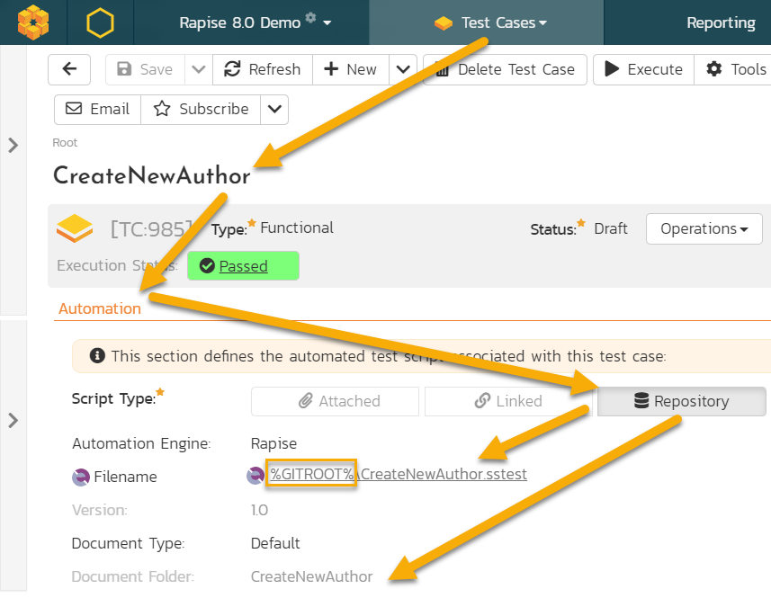Image resolution: width=771 pixels, height=598 pixels.
Task: Open the Reporting menu
Action: pyautogui.click(x=721, y=22)
